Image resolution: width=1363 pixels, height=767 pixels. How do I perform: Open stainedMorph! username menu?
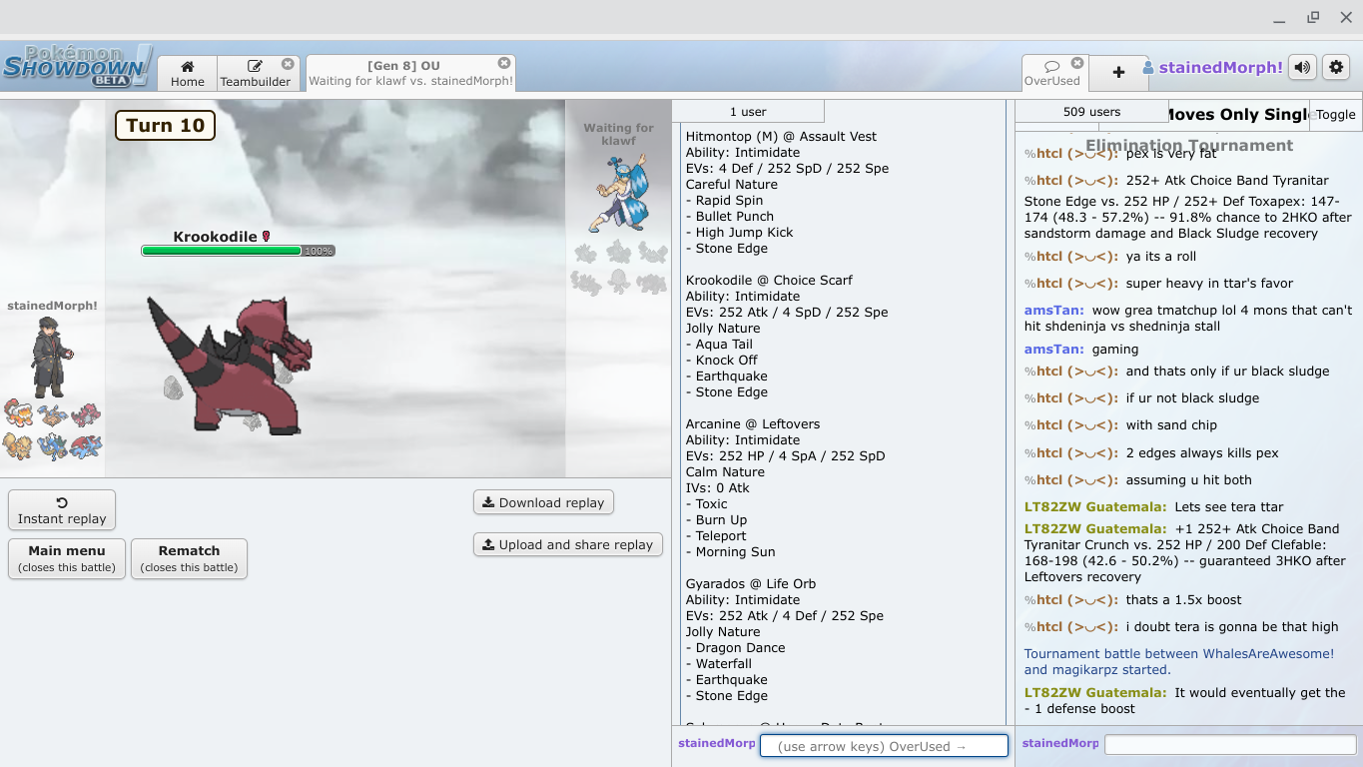tap(1212, 68)
